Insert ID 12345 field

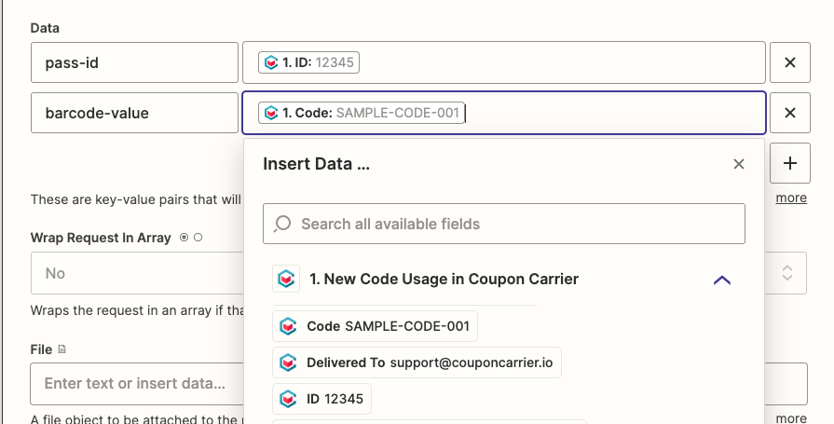[321, 399]
